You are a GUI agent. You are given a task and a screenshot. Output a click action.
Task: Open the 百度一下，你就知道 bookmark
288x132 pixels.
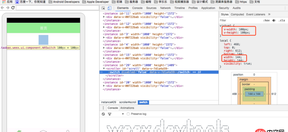click(x=30, y=2)
